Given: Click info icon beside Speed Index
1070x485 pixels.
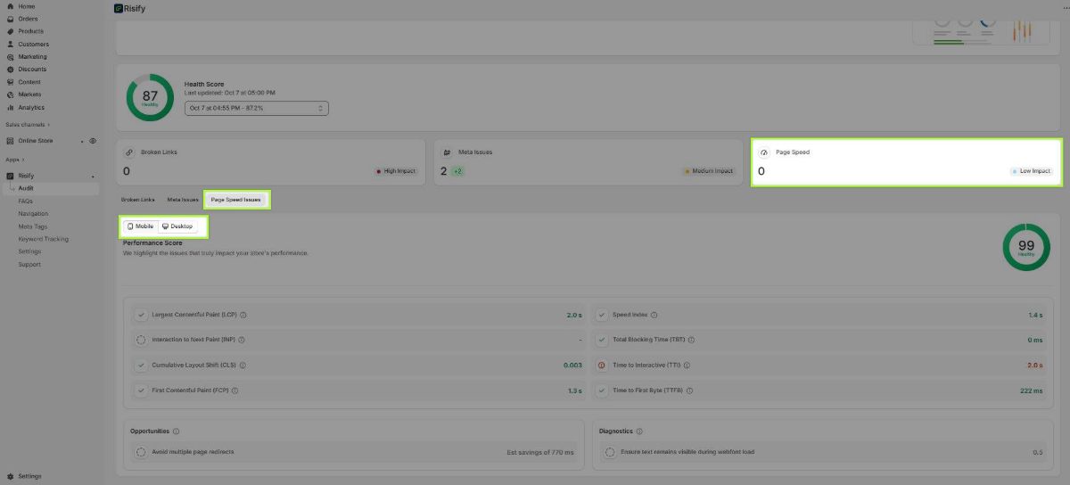Looking at the screenshot, I should click(654, 315).
